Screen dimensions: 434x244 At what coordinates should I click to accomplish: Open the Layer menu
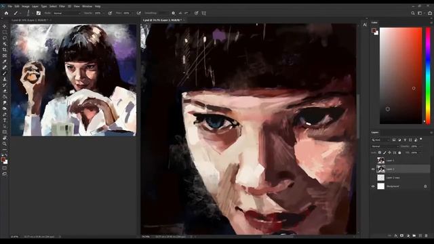[35, 6]
